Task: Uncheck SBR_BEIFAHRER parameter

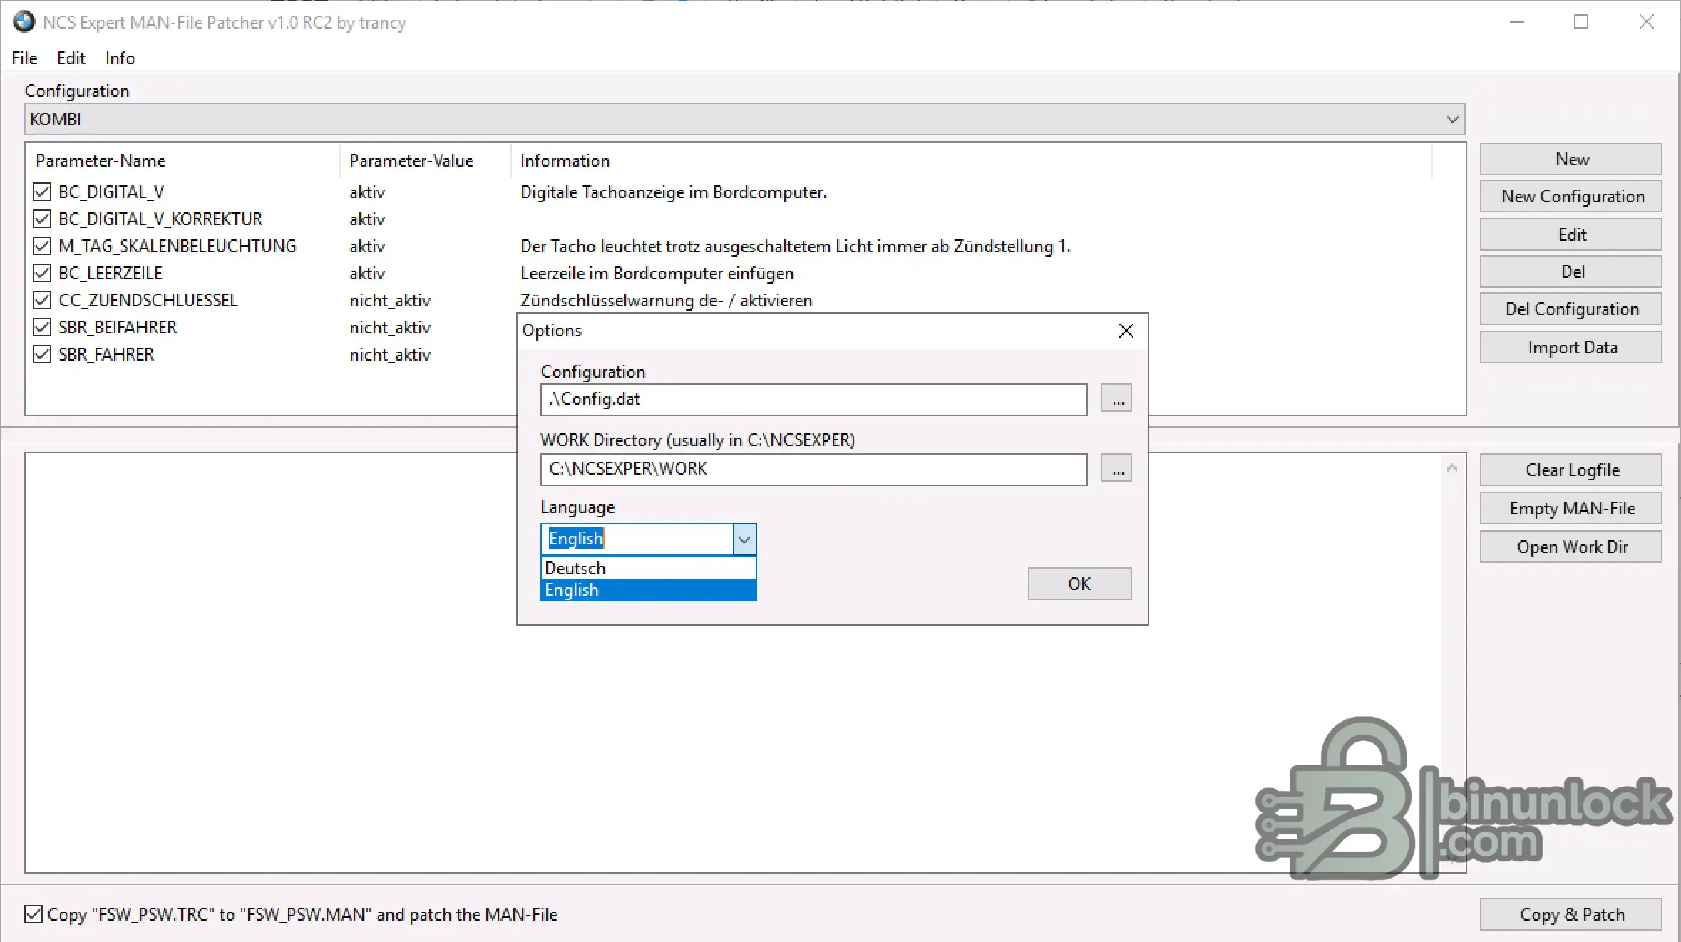Action: tap(42, 327)
